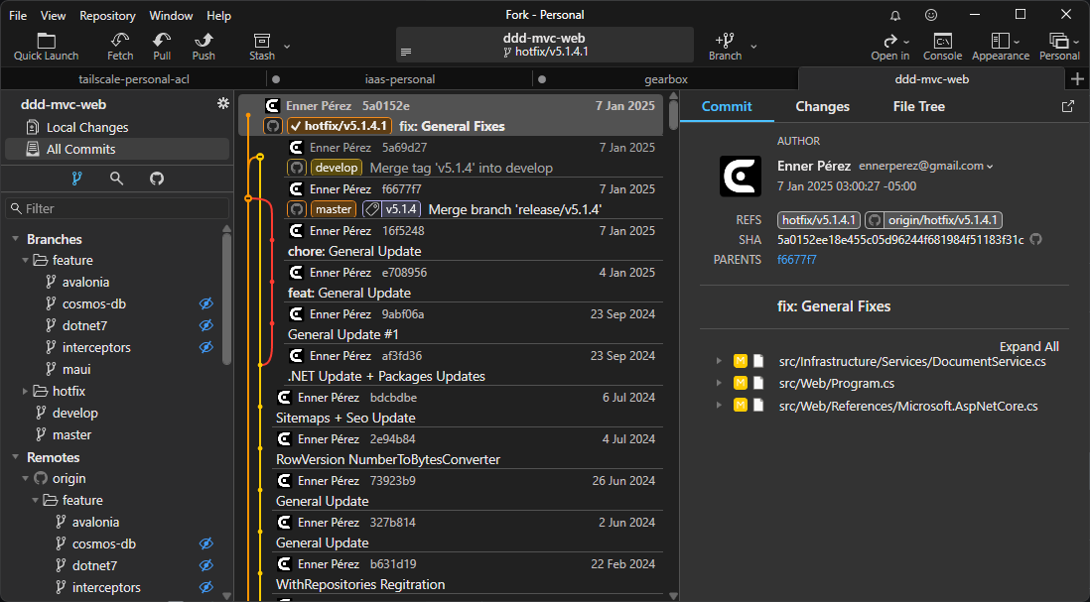Screen dimensions: 1090x602
Task: Toggle visibility of local interceptors branch
Action: (206, 347)
